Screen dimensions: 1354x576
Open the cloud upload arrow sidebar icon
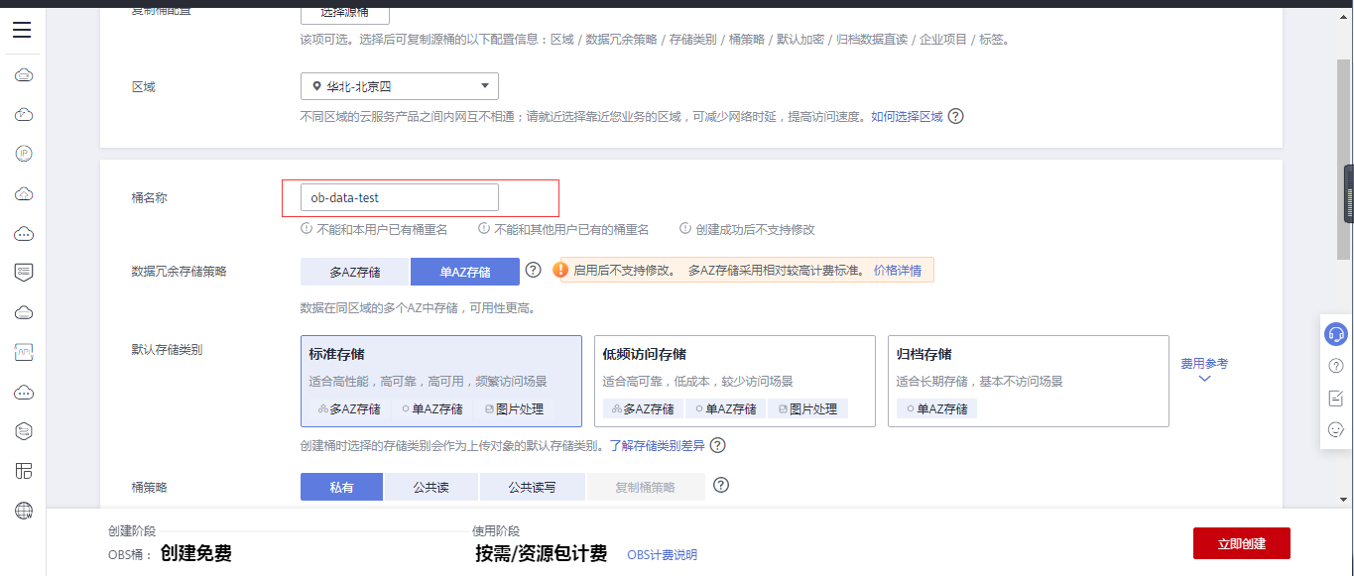point(25,193)
